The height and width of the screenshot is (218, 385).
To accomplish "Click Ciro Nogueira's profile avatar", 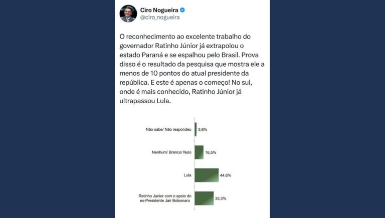I will click(x=128, y=14).
